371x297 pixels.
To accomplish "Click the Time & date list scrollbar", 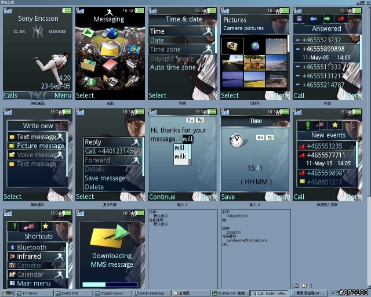I will [216, 39].
